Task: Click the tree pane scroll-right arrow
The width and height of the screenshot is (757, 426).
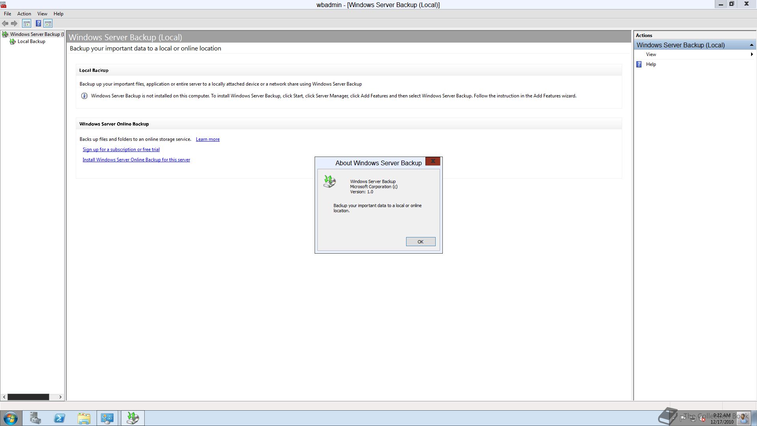Action: (60, 397)
